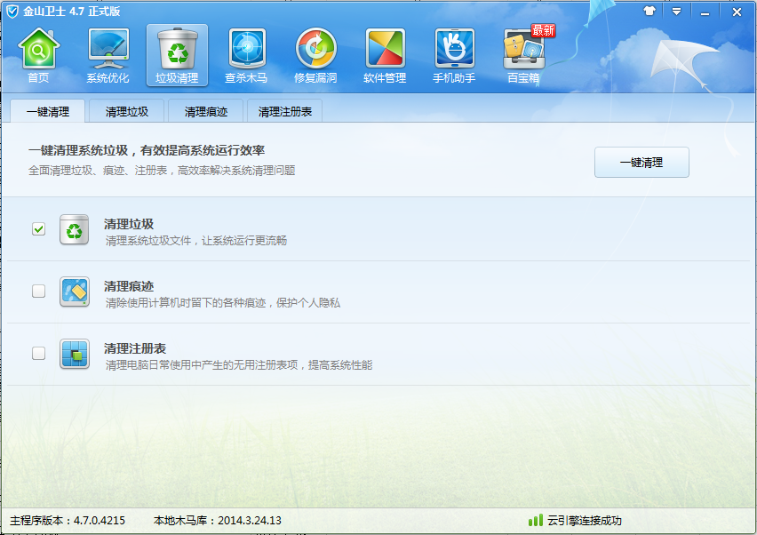Switch to the 清理痕迹 tab

(206, 112)
